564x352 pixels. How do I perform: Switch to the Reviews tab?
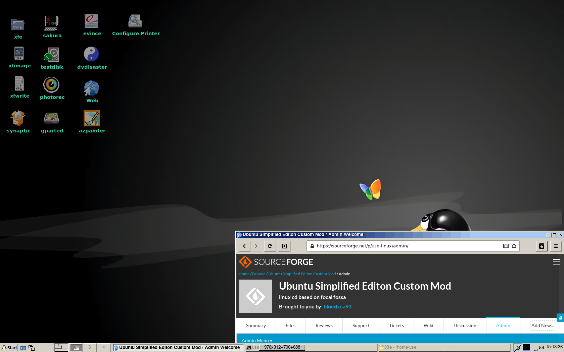324,326
